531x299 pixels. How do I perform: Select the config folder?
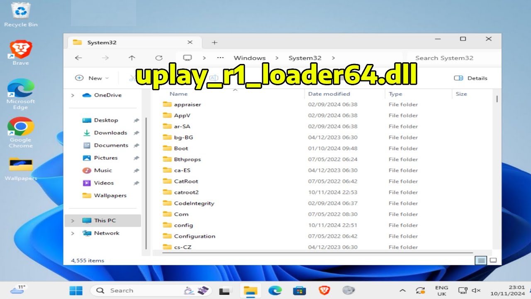coord(178,225)
